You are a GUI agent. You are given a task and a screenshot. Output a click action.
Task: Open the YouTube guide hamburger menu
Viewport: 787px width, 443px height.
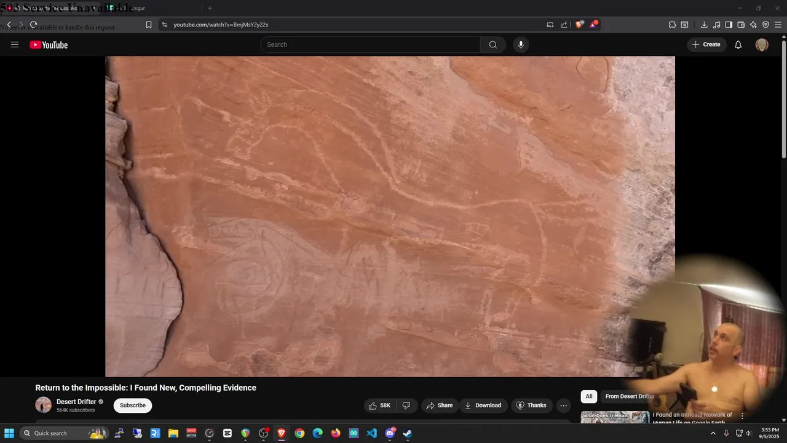(15, 44)
